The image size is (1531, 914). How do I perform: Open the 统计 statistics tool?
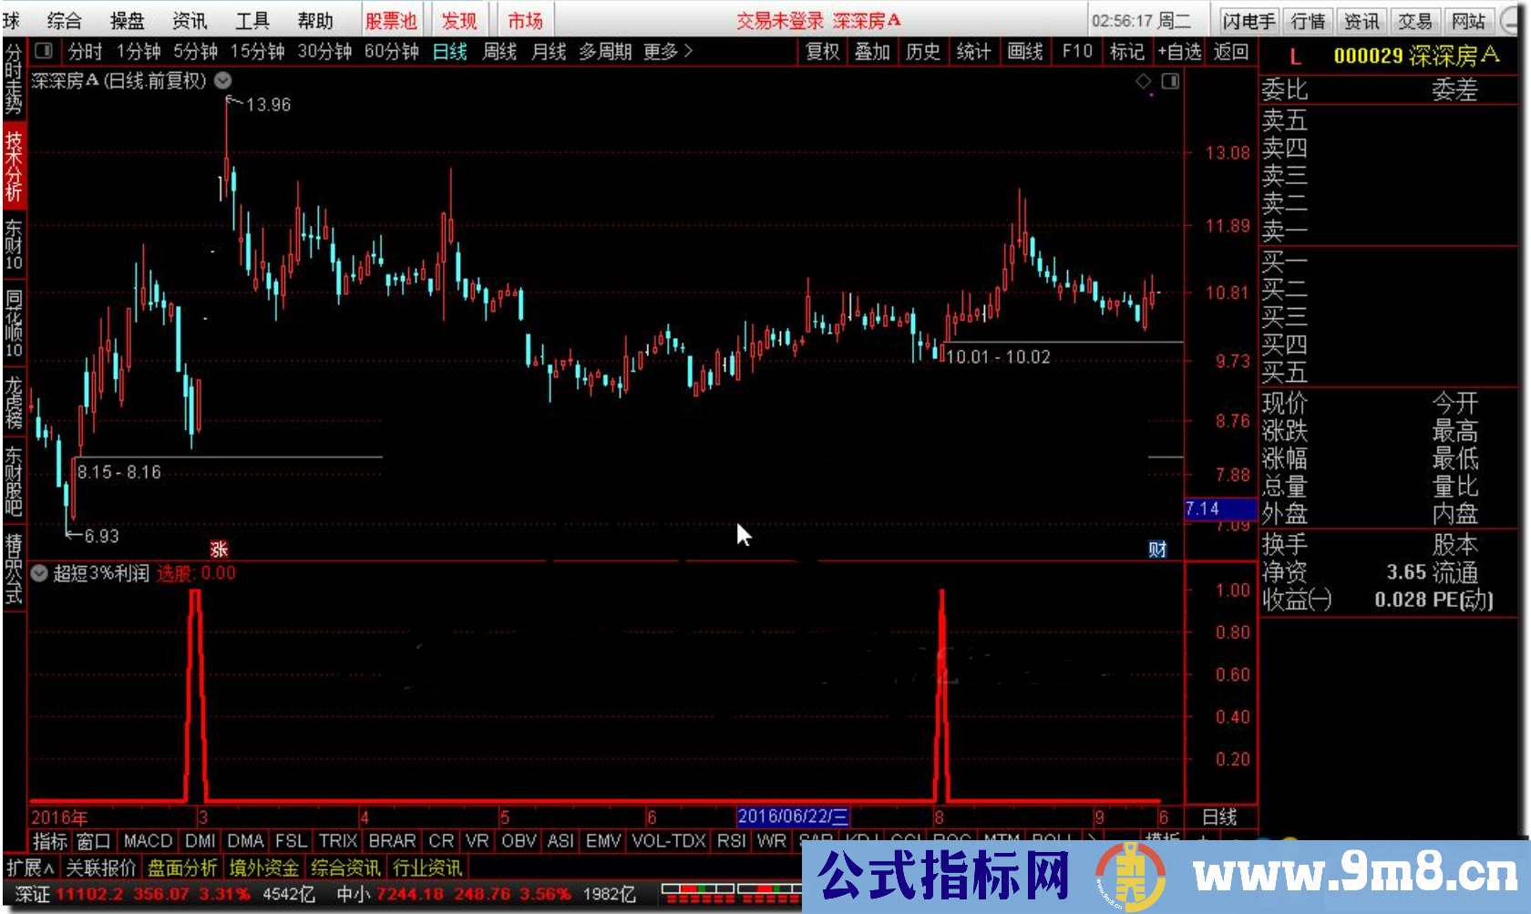click(974, 52)
